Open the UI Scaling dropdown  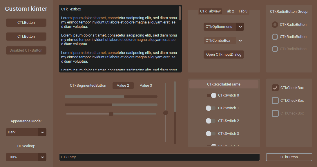click(26, 157)
